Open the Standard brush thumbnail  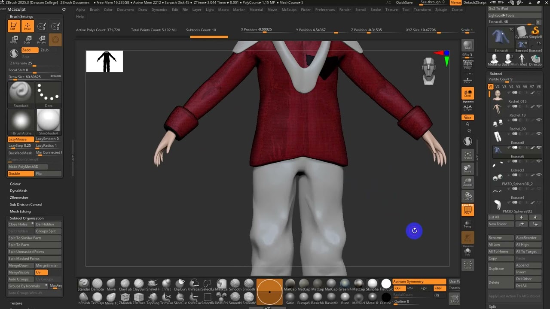[x=21, y=94]
